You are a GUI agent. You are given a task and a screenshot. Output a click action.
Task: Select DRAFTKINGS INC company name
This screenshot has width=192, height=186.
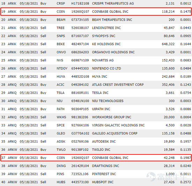click(105, 166)
